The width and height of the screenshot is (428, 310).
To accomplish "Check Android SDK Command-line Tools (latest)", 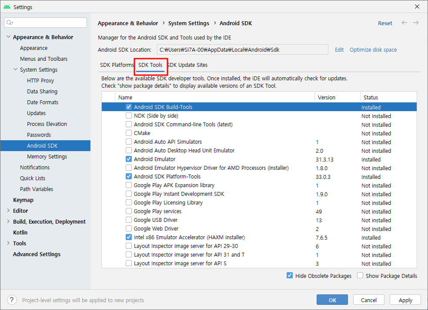I will (129, 124).
